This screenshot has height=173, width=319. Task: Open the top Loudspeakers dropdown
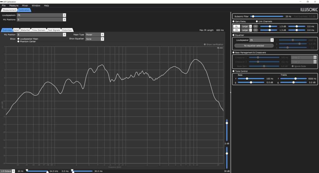(41, 15)
